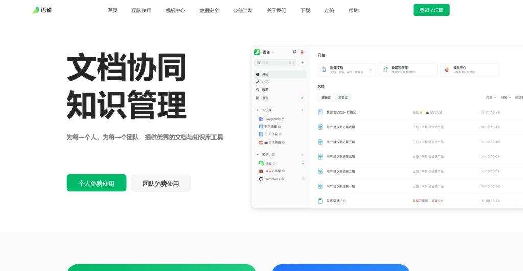Click the 万事屋 / 大计 owner text

428,201
